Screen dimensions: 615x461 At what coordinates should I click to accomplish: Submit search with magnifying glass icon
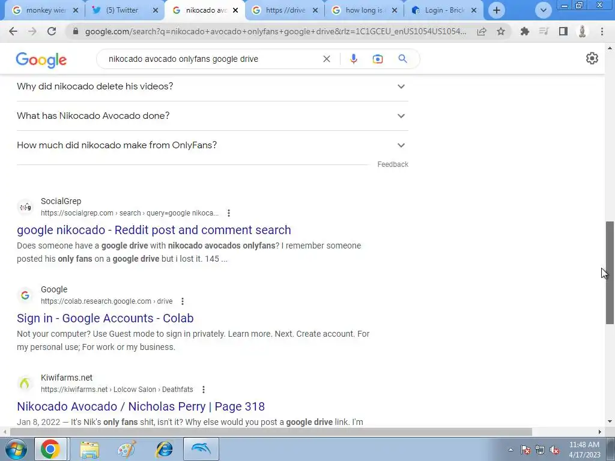point(402,59)
